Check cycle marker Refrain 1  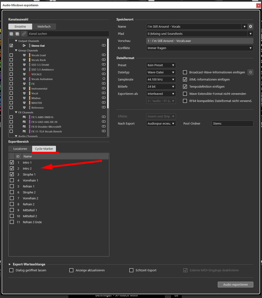pyautogui.click(x=12, y=186)
